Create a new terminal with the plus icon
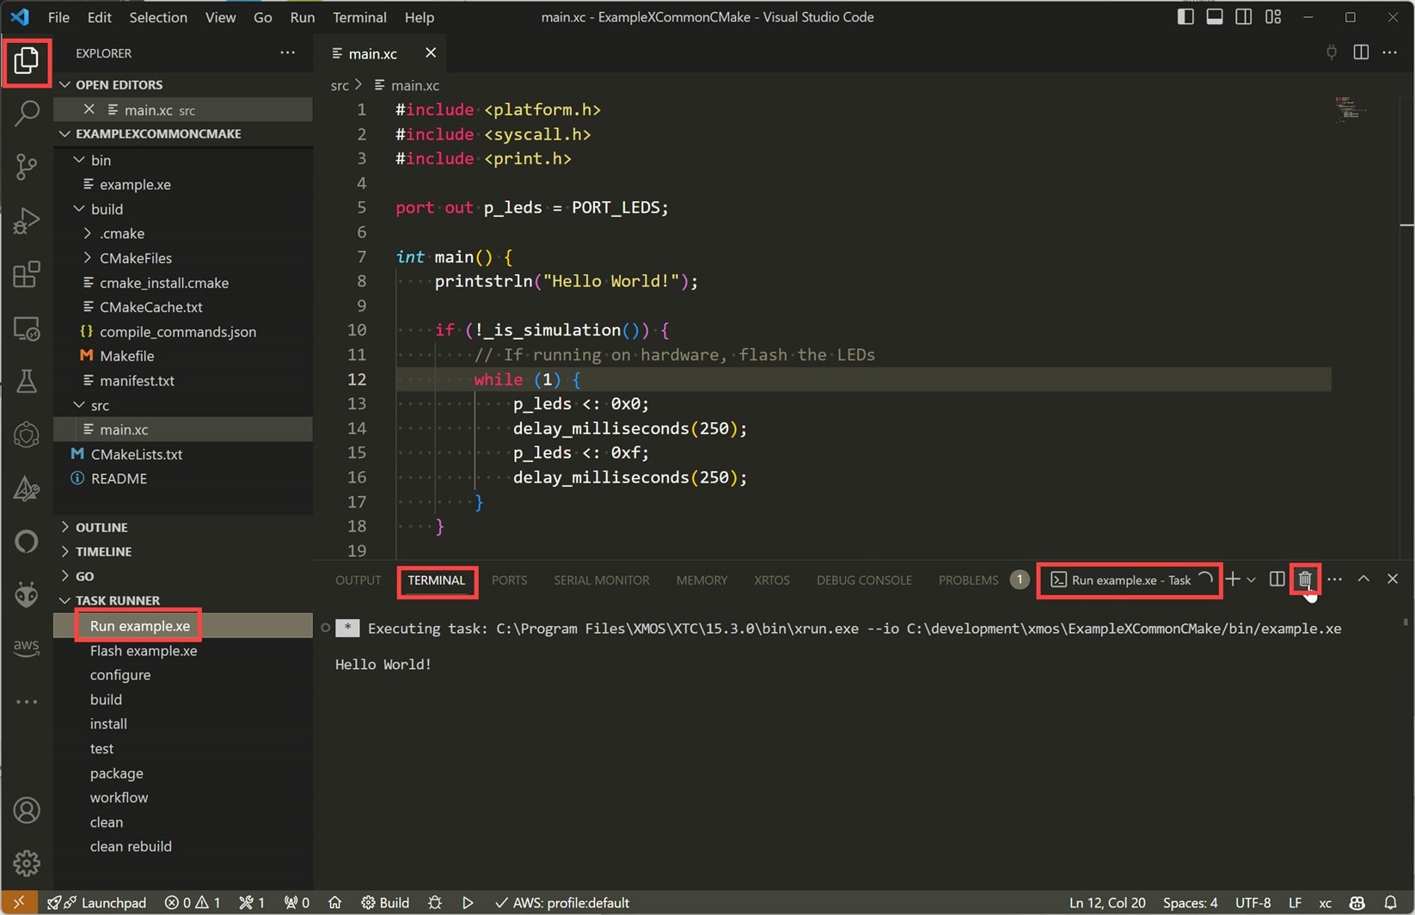 click(x=1233, y=580)
